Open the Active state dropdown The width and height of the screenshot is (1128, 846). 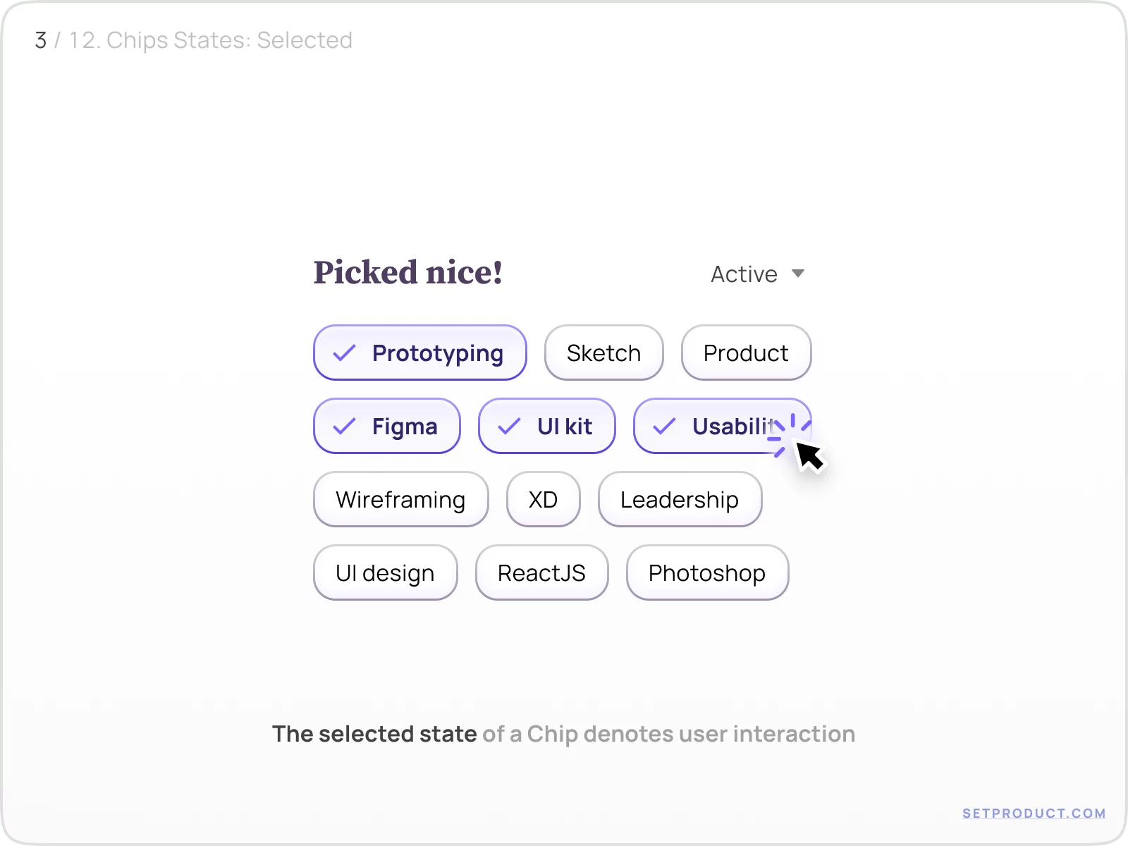click(744, 274)
